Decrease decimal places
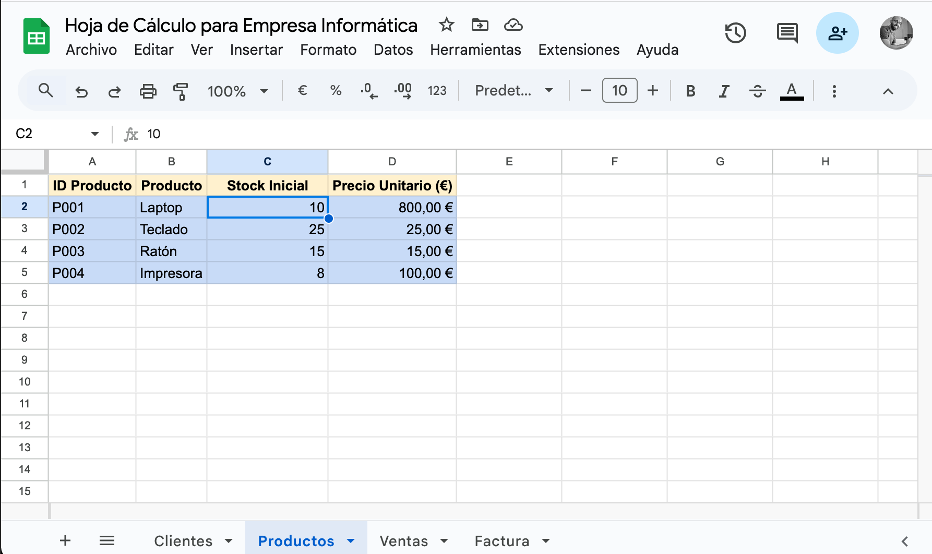This screenshot has width=932, height=554. 369,90
